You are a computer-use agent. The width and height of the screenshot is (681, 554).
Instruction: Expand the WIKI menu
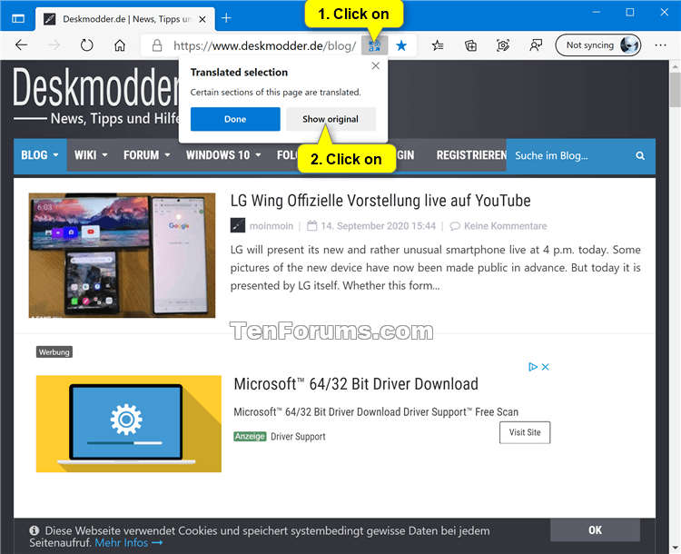[91, 155]
